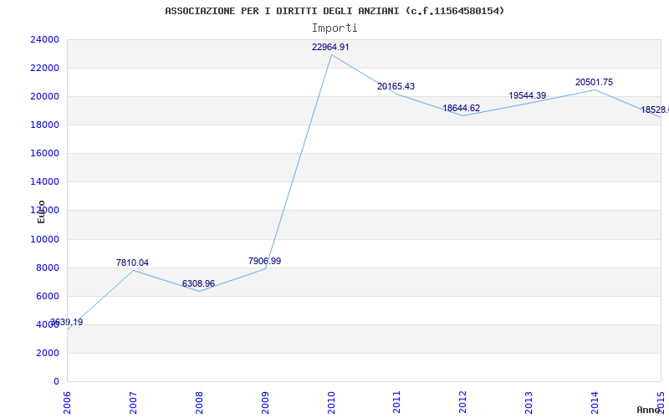The width and height of the screenshot is (669, 418).
Task: Click the x-axis year 2015
Action: (x=661, y=402)
